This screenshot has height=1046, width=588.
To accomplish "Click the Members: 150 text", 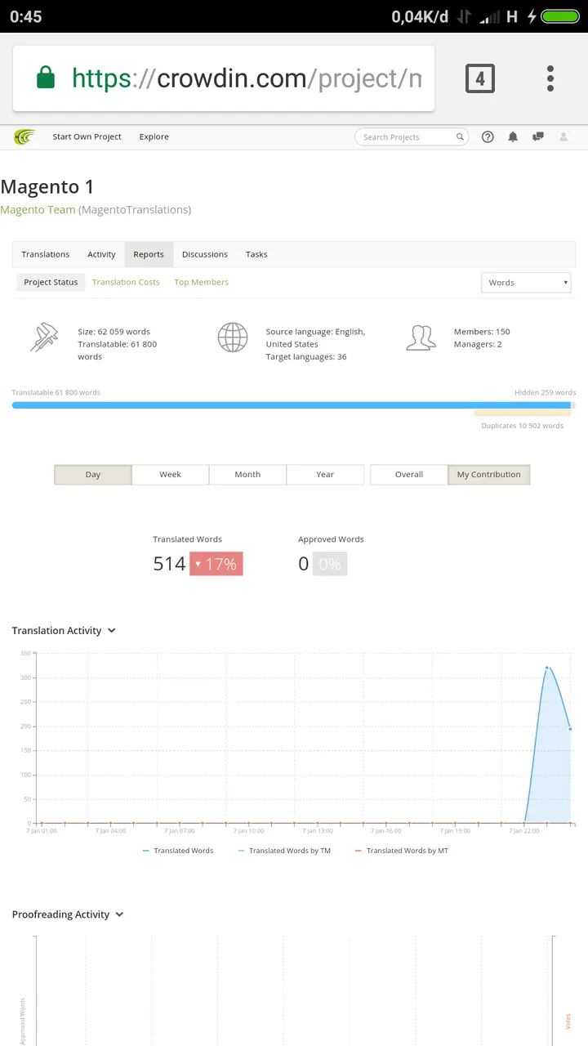I will coord(482,332).
